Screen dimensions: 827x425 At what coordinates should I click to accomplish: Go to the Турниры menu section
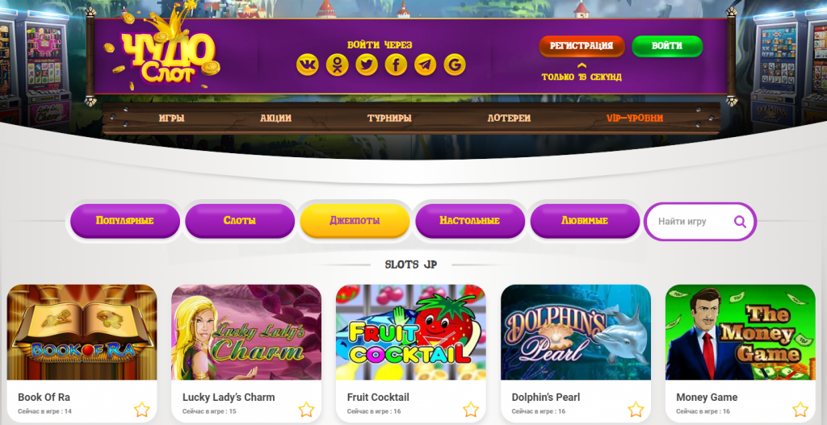(x=390, y=119)
